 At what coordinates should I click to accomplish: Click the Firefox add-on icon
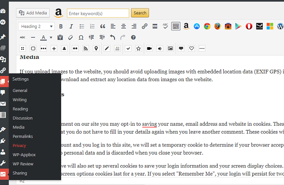click(x=218, y=27)
